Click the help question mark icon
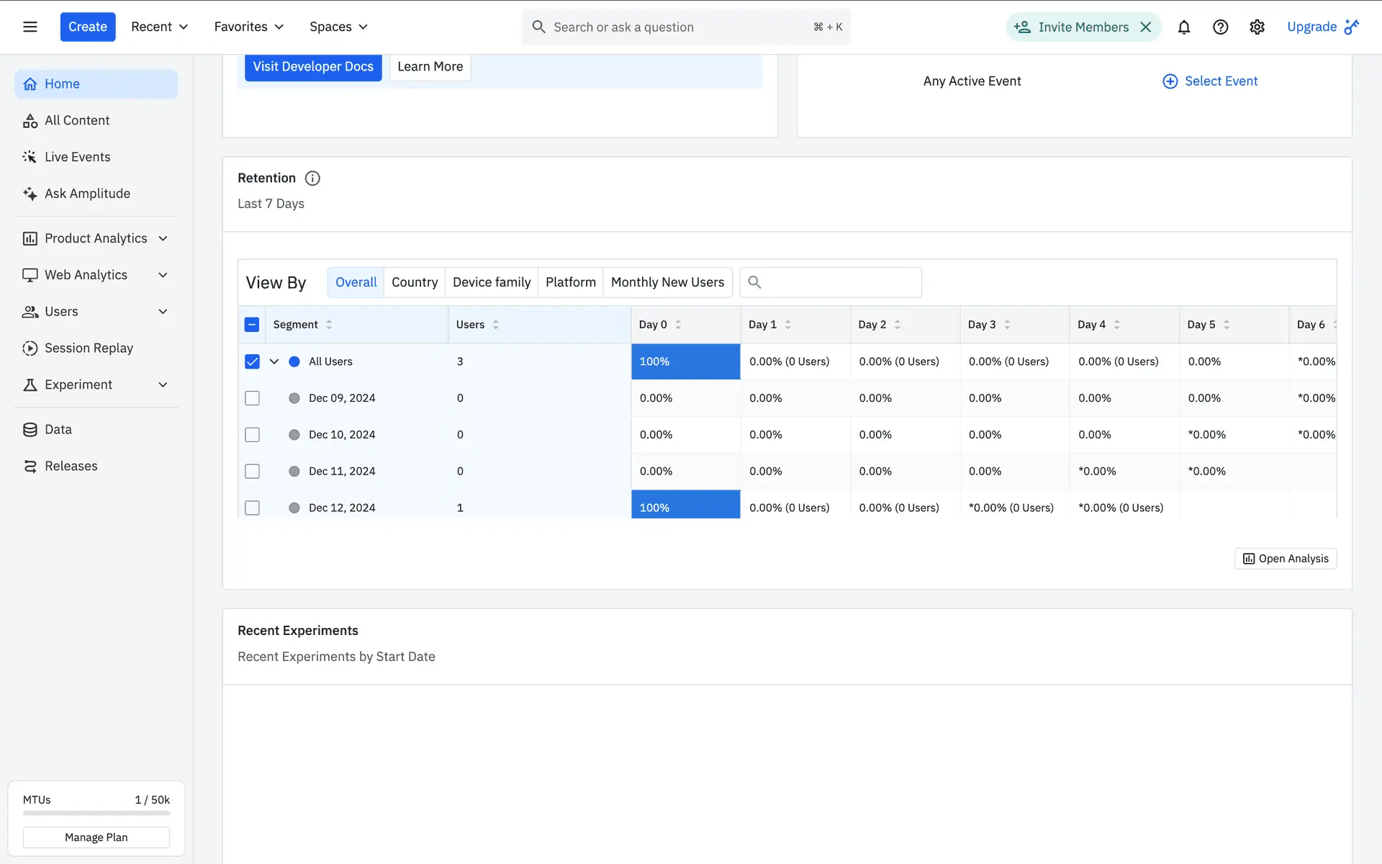 (x=1220, y=27)
